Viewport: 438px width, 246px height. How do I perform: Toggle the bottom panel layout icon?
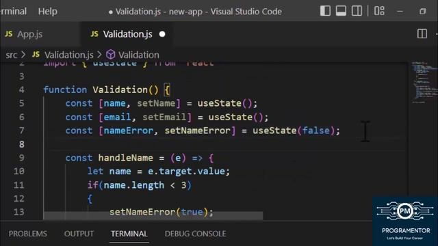pos(341,11)
